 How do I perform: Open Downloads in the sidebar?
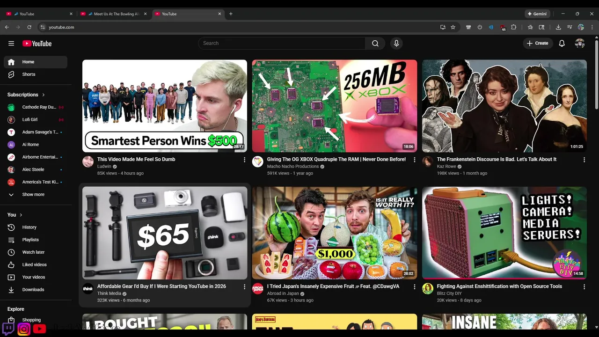pyautogui.click(x=36, y=290)
